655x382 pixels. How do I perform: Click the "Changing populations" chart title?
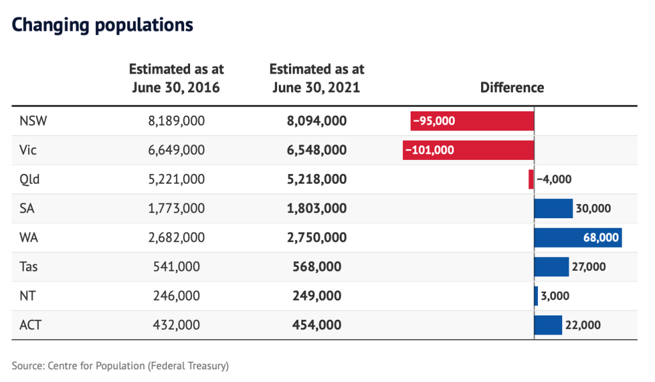click(102, 25)
